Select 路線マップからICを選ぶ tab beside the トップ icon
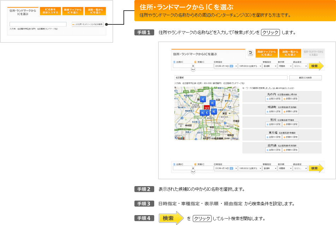336x225 pixels. [x=267, y=53]
